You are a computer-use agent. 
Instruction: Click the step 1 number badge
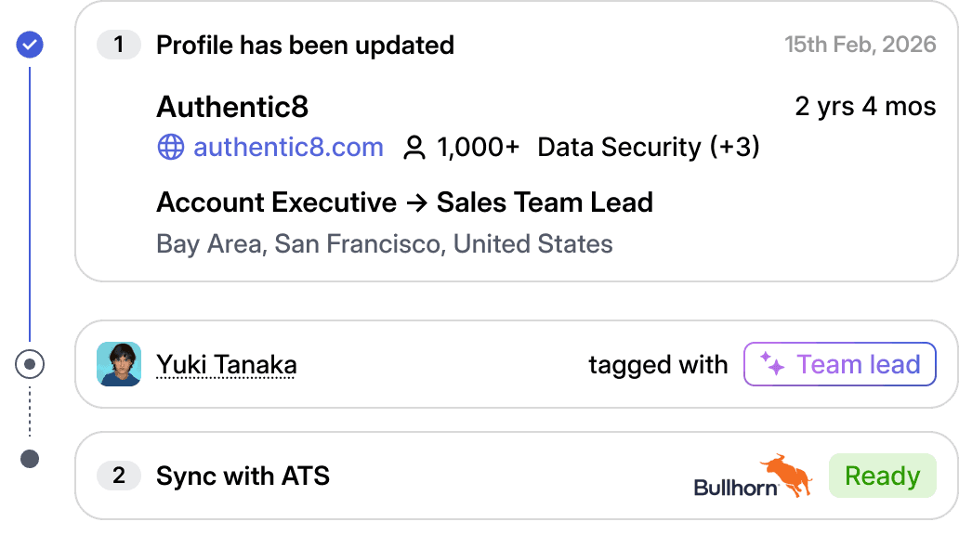coord(118,45)
